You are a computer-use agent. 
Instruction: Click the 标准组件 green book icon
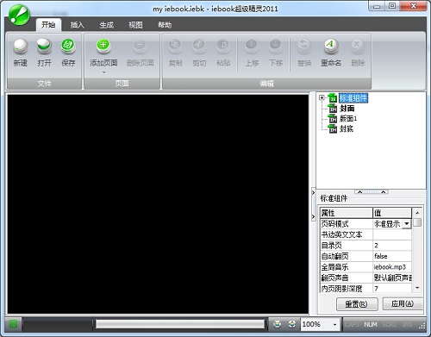click(333, 97)
